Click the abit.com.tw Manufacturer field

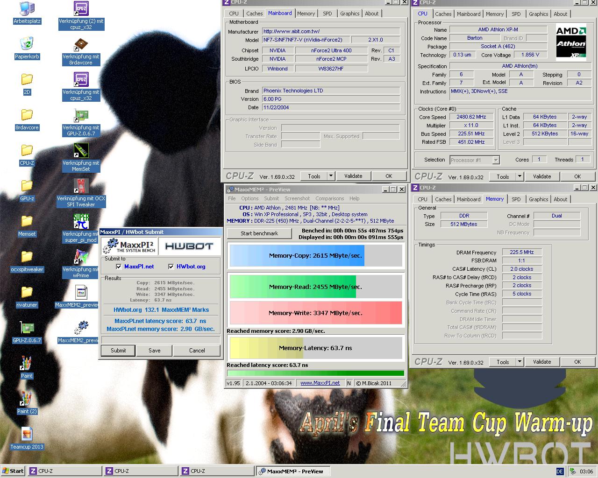(331, 32)
